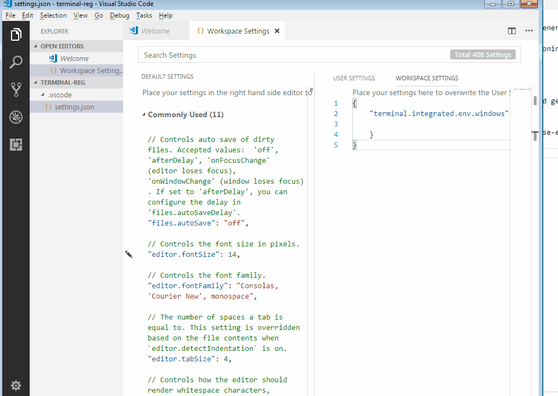Open the Selection menu

coord(53,15)
